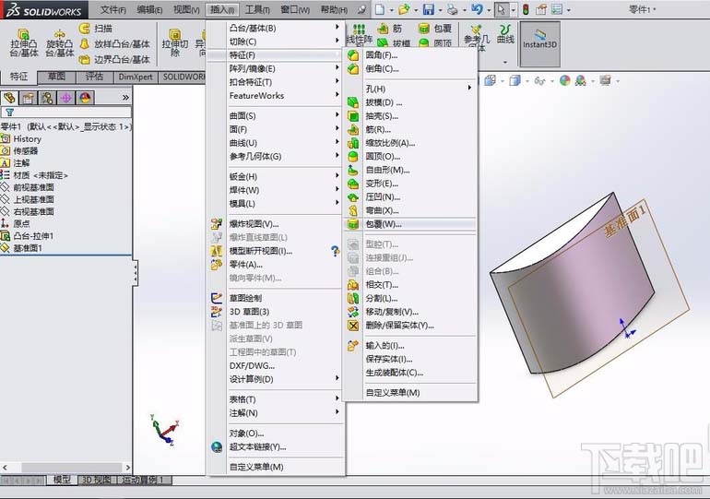Click the Rebuild traffic light icon
Screen dimensions: 710x499
tap(526, 9)
